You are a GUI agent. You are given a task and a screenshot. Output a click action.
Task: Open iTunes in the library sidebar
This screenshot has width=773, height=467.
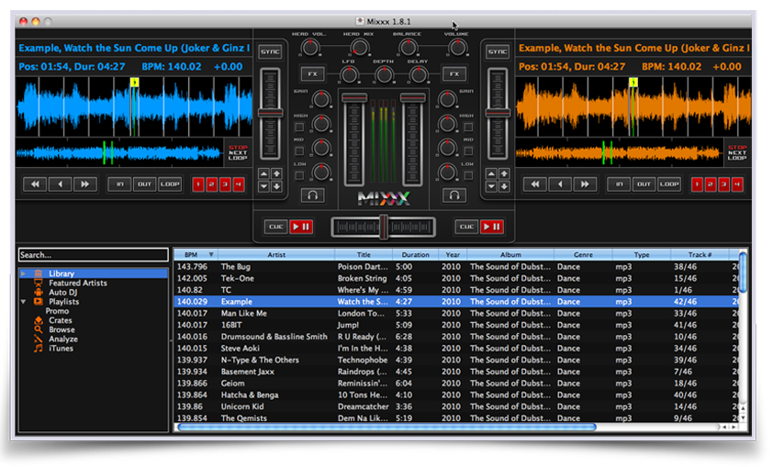[x=62, y=348]
